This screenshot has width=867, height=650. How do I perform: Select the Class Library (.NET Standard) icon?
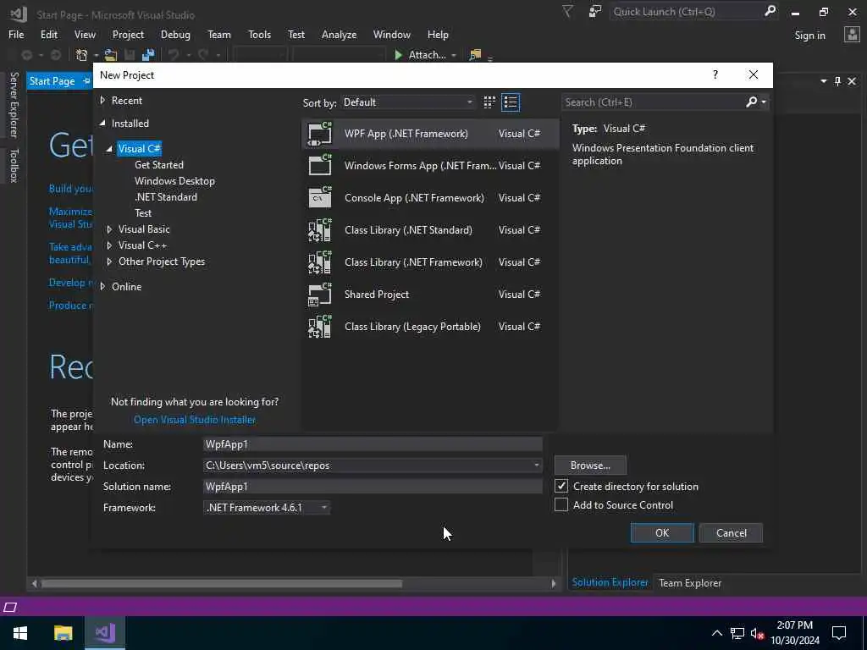[x=319, y=230]
